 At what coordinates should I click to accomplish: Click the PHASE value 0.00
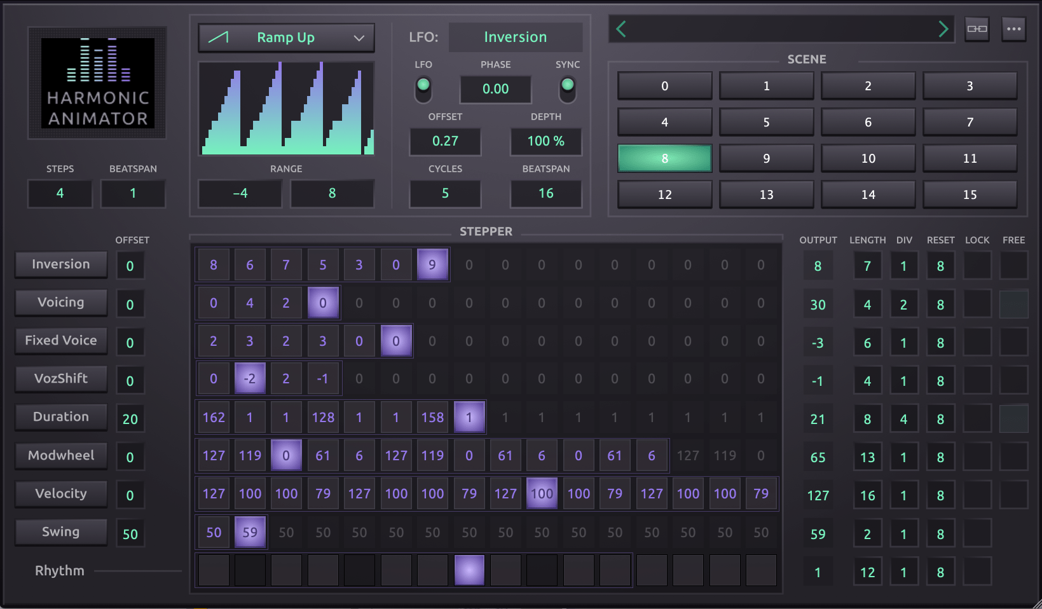496,89
